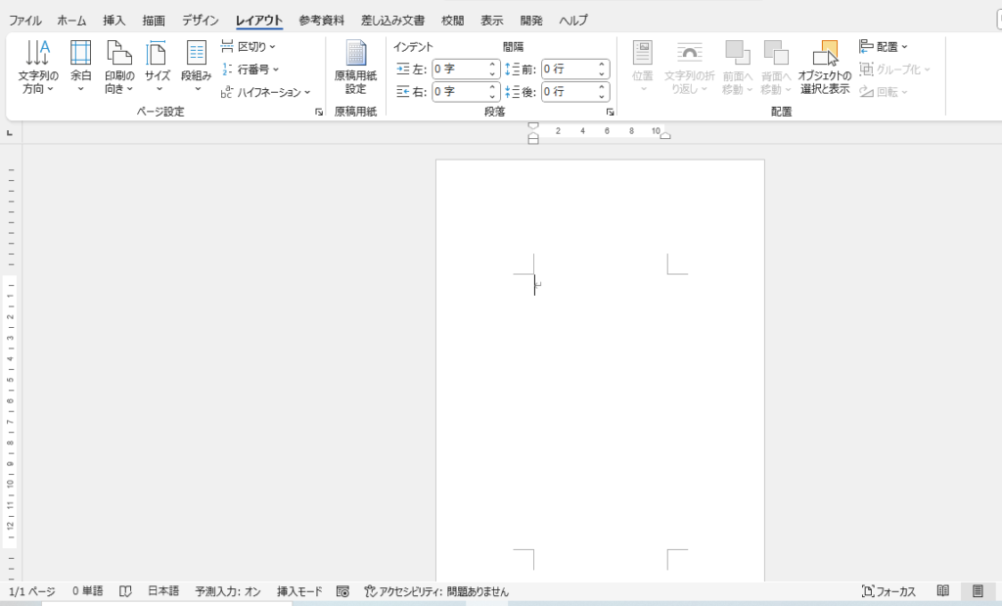Toggle the 挿入モード insert mode status
The height and width of the screenshot is (606, 1002).
click(x=299, y=592)
